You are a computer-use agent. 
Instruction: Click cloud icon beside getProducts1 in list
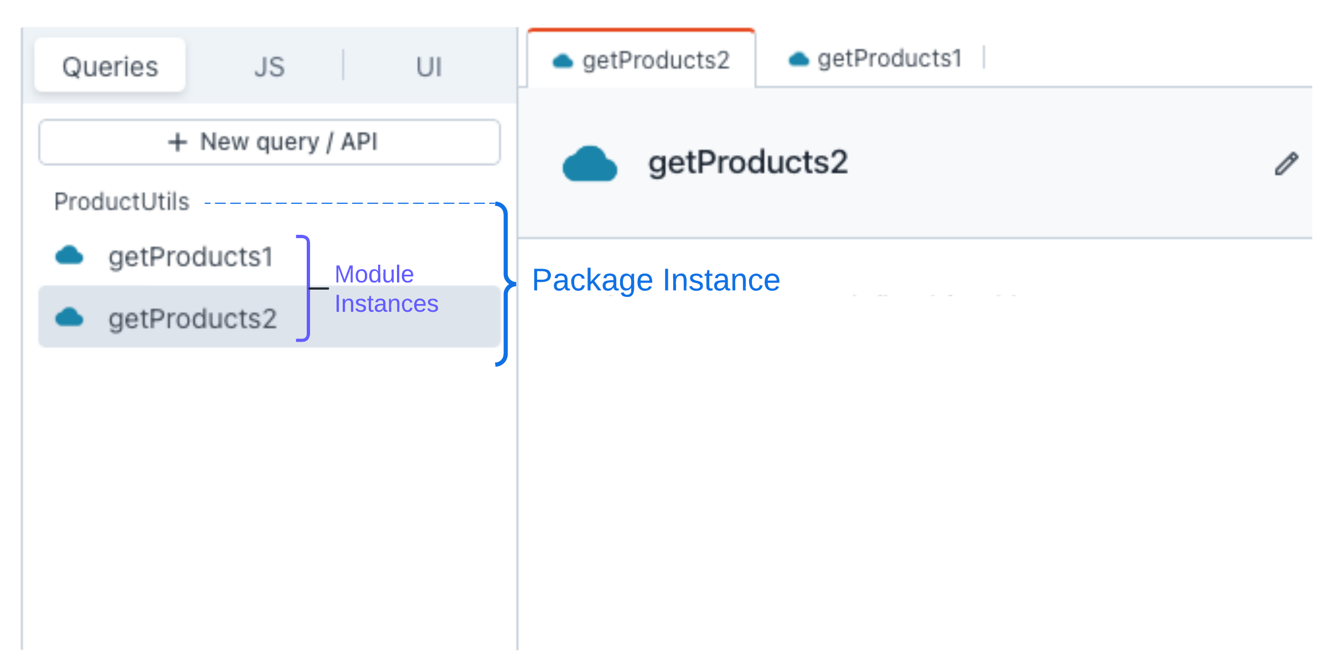tap(69, 256)
